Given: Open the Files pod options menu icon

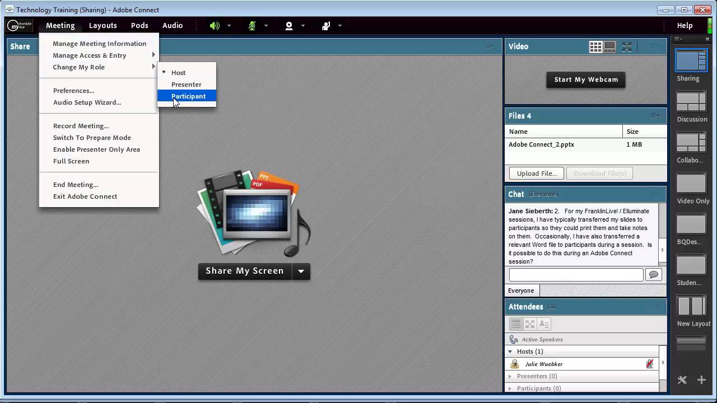Looking at the screenshot, I should pyautogui.click(x=654, y=116).
